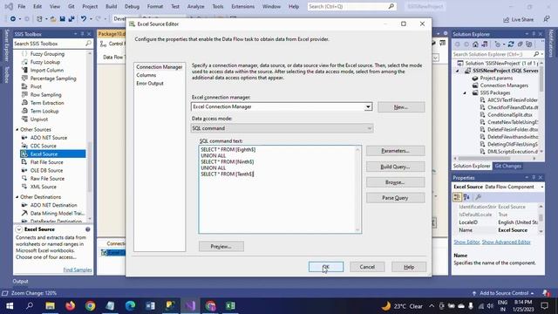Collapse SSISNewProject node in Solution Explorer
This screenshot has height=314, width=558.
(458, 71)
